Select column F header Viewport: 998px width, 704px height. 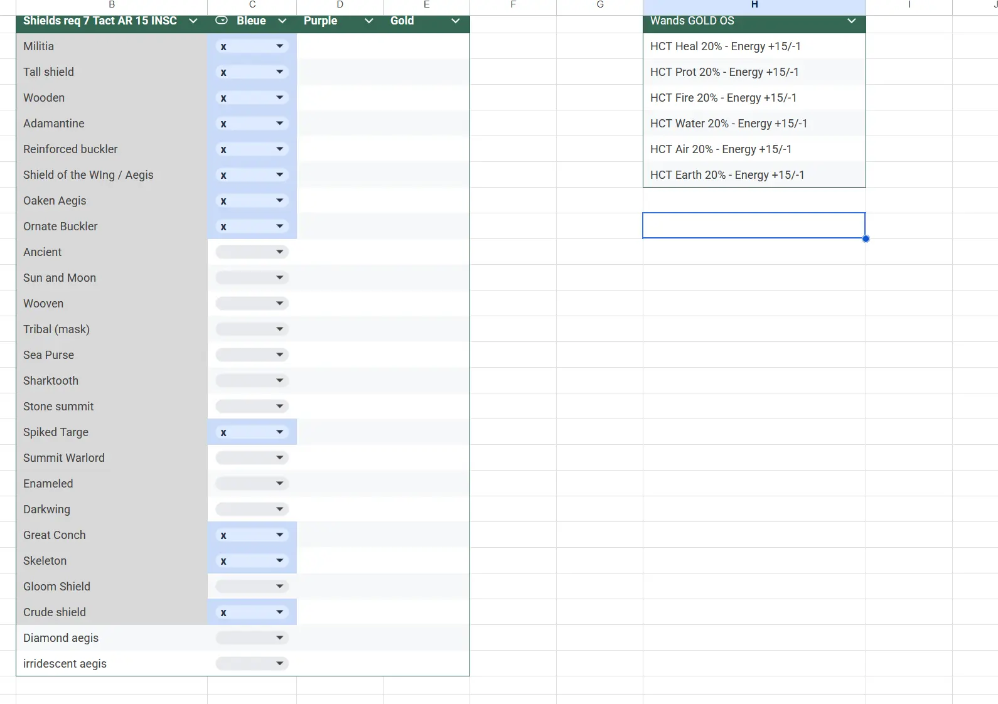tap(513, 5)
